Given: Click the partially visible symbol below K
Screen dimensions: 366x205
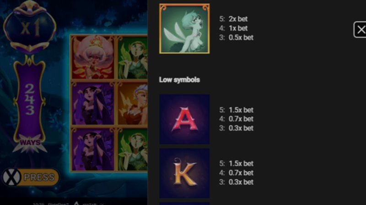Looking at the screenshot, I should [x=184, y=204].
